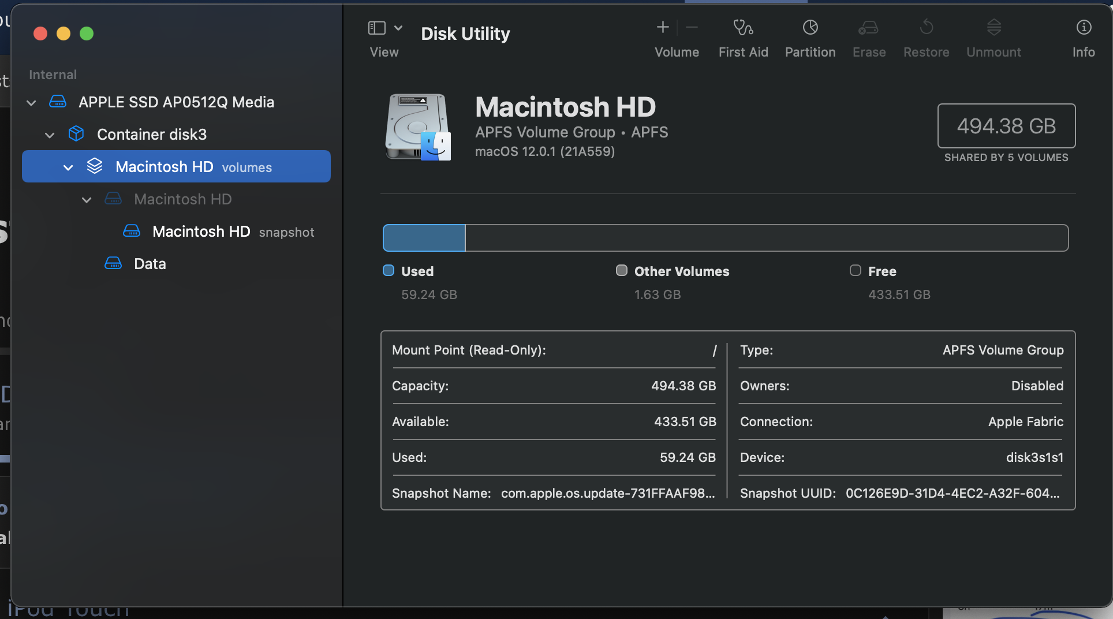
Task: Select the Data volume in sidebar
Action: pos(150,264)
